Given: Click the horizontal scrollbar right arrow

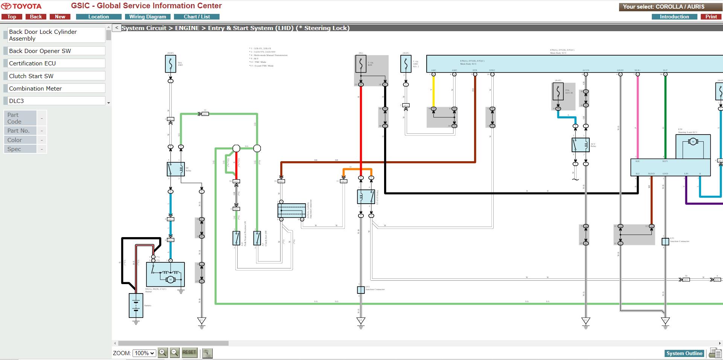Looking at the screenshot, I should click(720, 343).
